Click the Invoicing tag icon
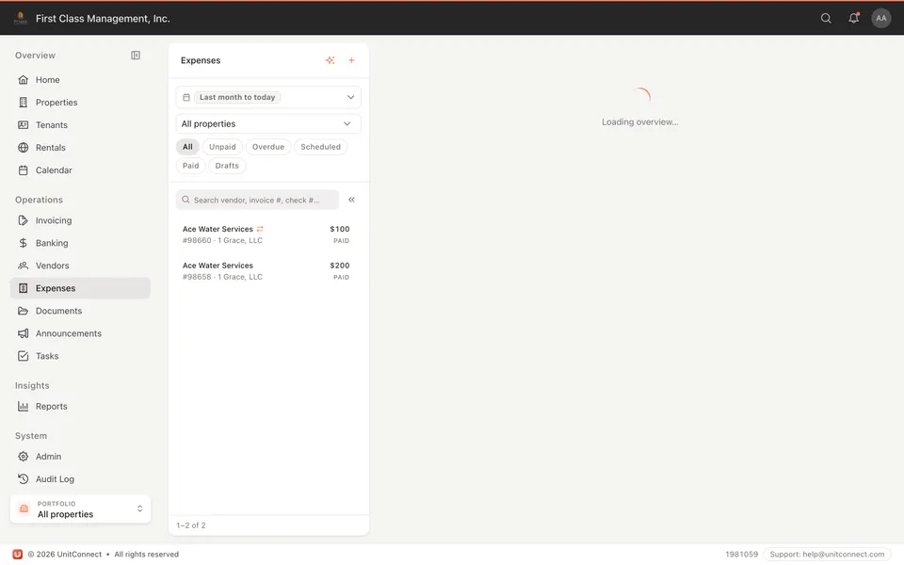904x565 pixels. click(23, 220)
